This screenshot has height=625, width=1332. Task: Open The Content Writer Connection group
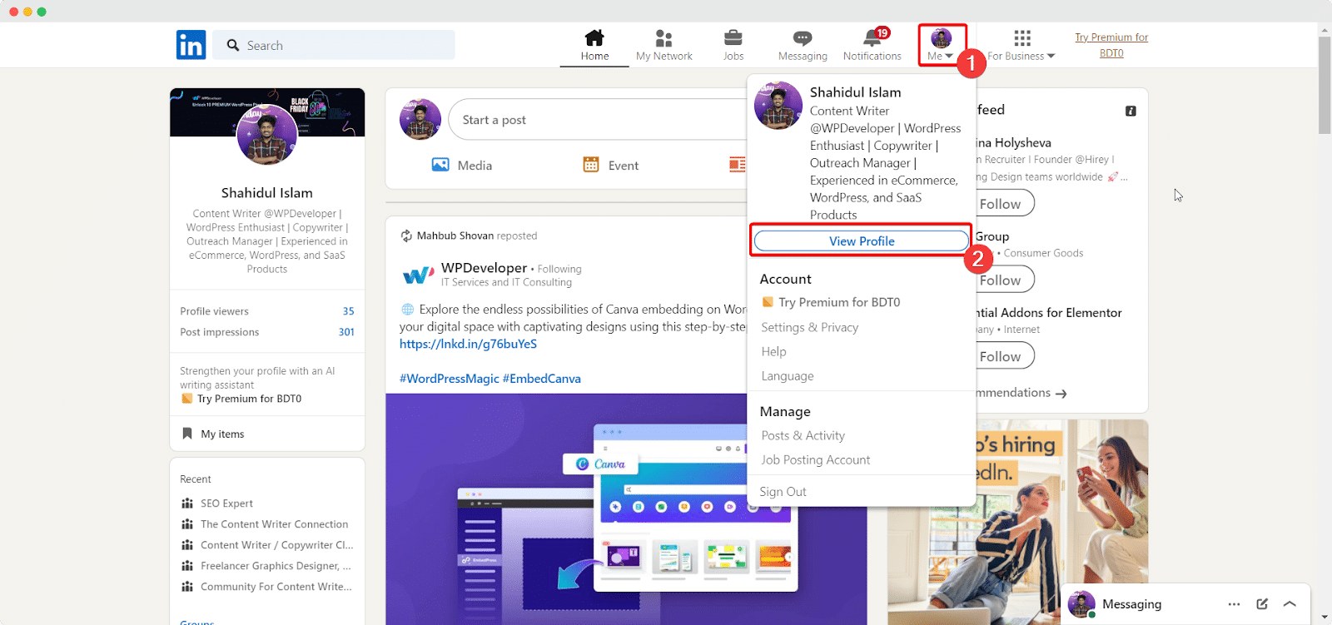pos(274,524)
